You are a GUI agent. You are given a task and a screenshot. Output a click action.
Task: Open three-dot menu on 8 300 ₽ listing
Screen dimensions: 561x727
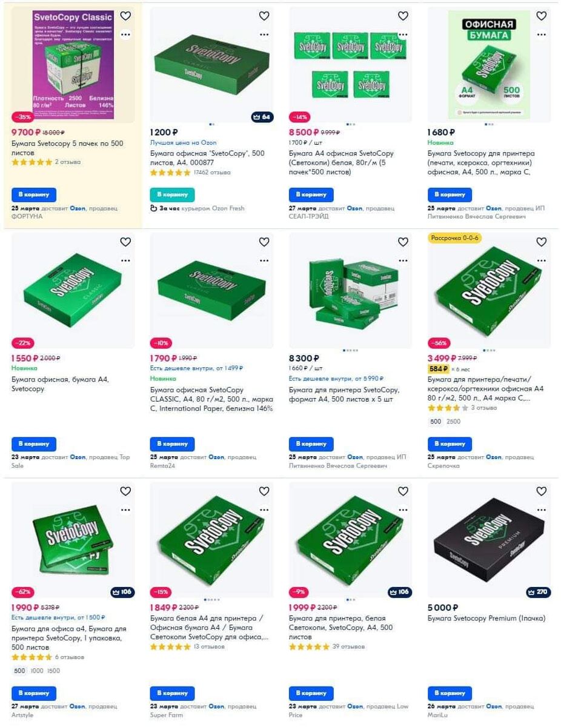click(x=403, y=261)
